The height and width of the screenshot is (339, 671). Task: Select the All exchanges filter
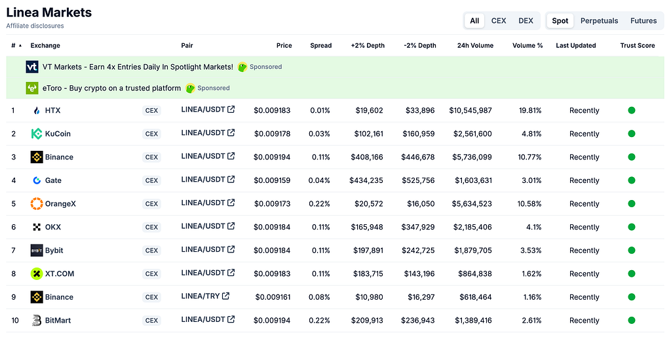[x=474, y=20]
